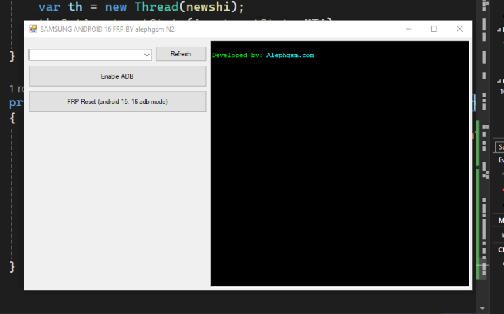This screenshot has width=504, height=314.
Task: Expand the device selection dropdown arrow
Action: [147, 55]
